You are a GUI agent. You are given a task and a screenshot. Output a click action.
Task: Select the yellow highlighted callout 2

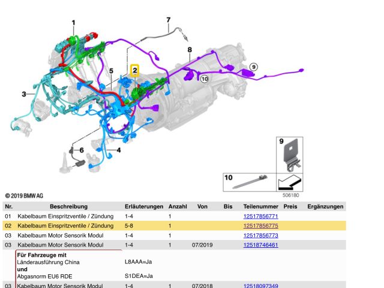click(x=135, y=71)
